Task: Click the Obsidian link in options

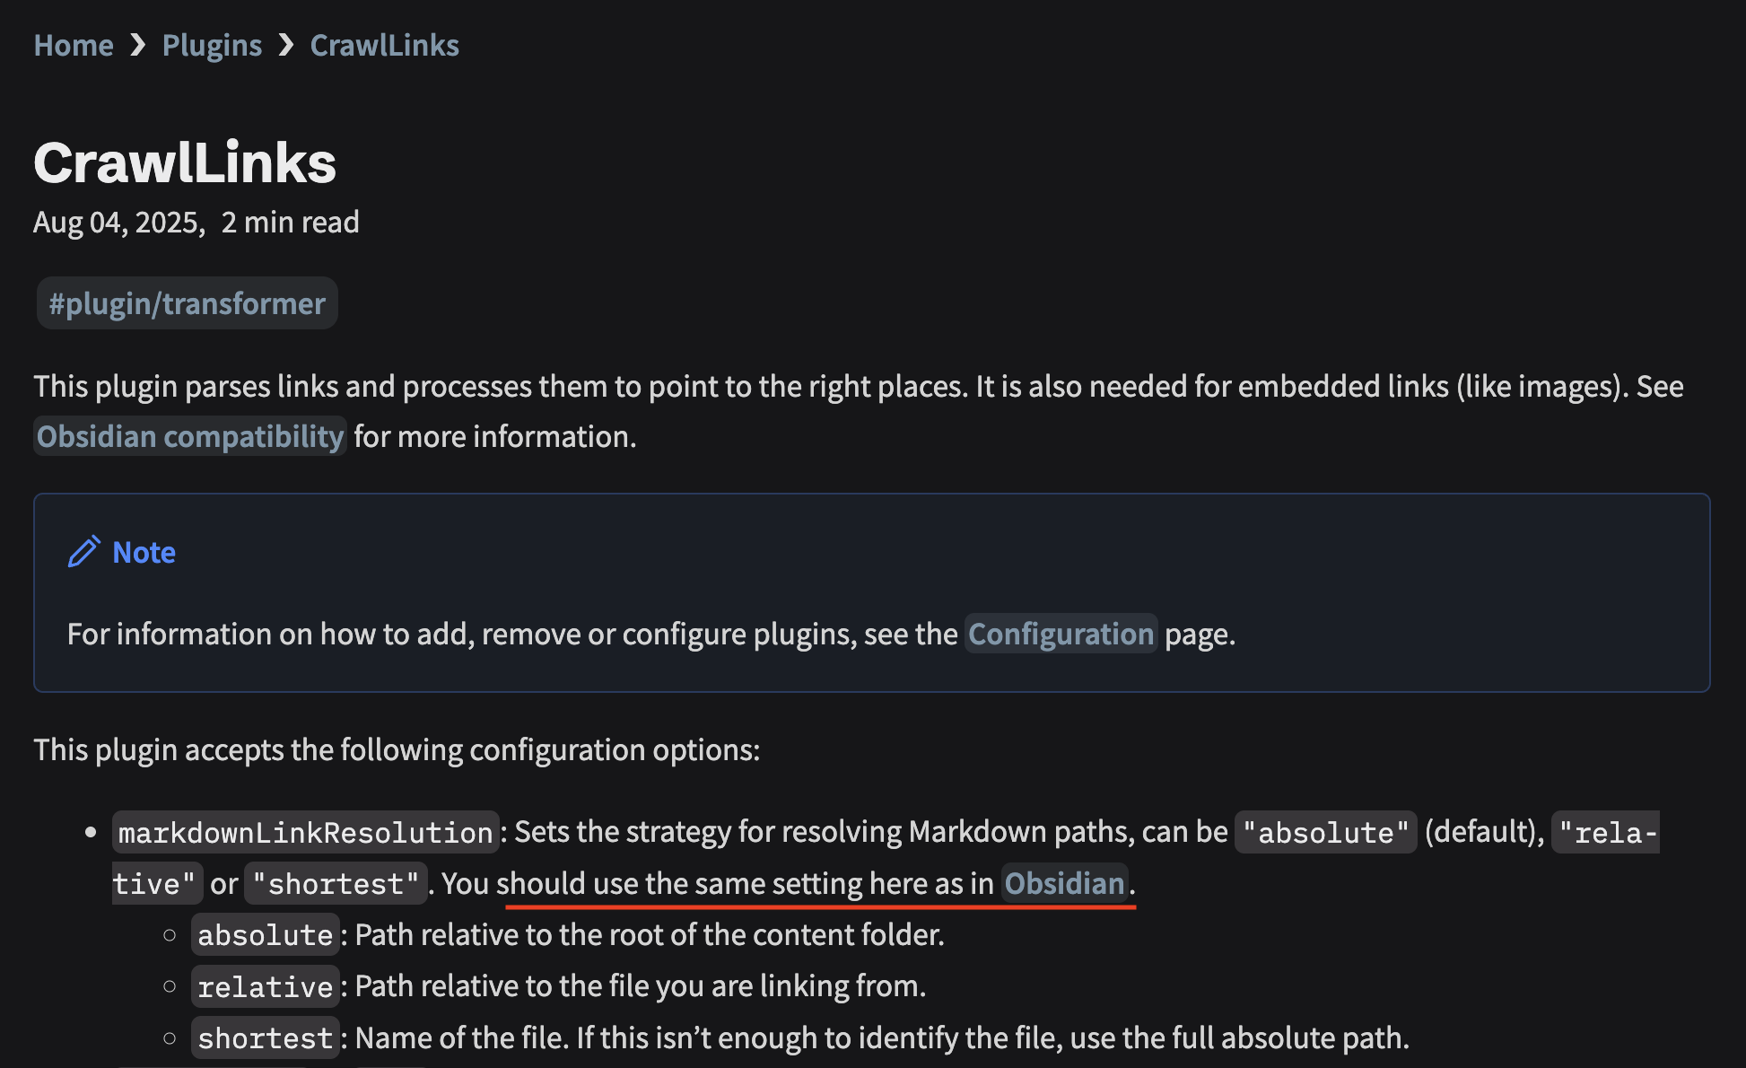Action: pos(1064,883)
